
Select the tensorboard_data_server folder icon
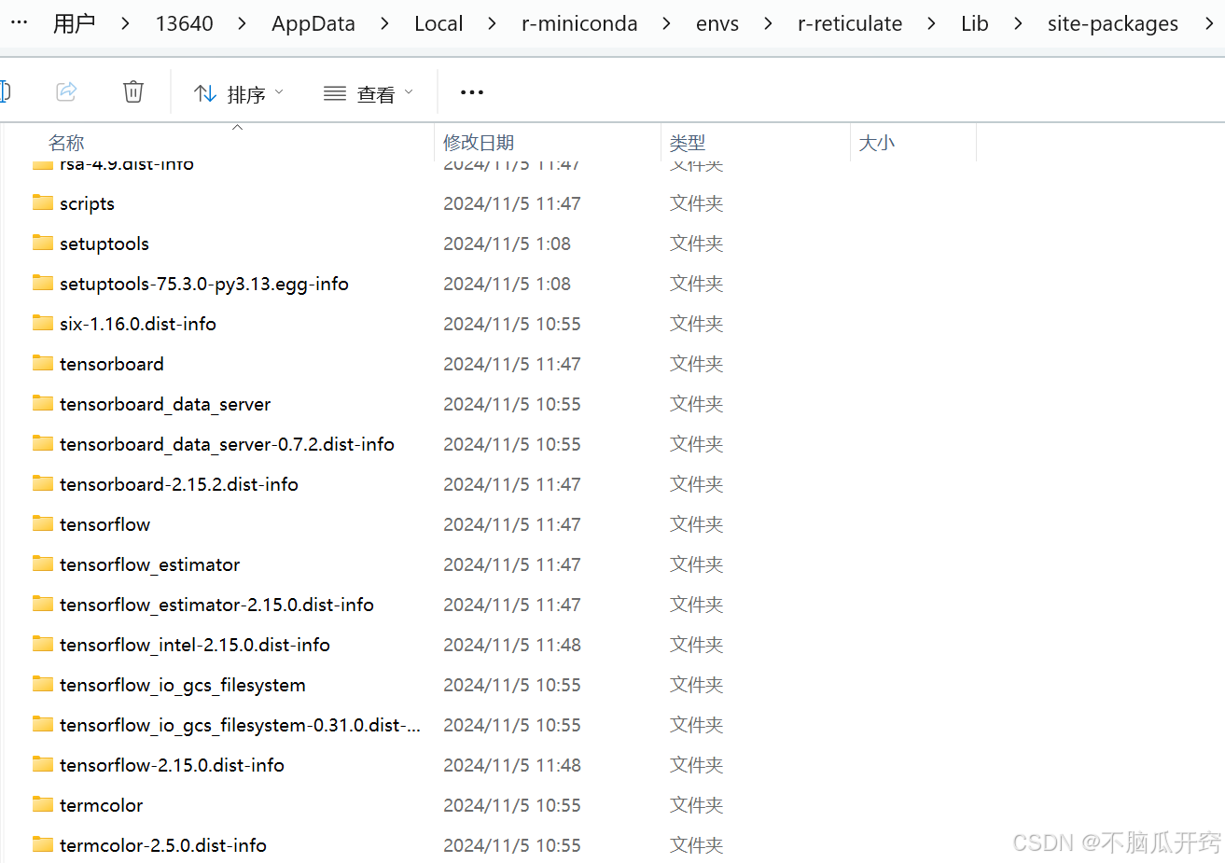point(43,403)
